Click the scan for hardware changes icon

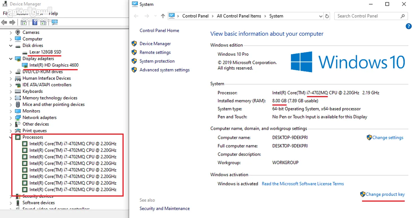pos(55,22)
